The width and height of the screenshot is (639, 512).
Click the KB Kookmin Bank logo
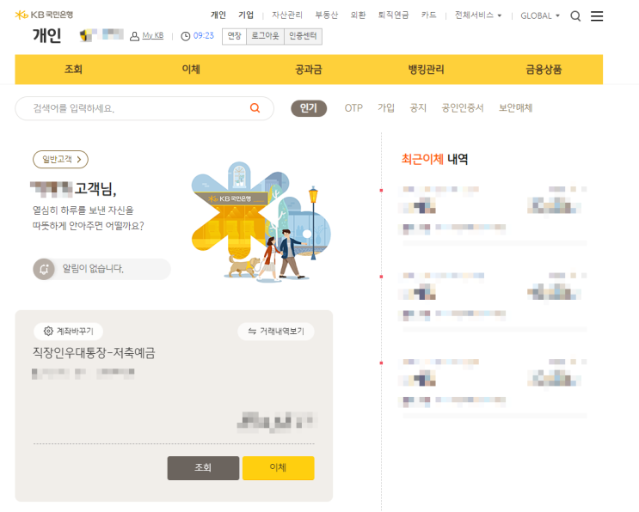(x=44, y=15)
